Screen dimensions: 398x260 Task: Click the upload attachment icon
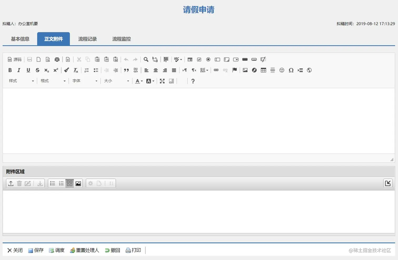11,183
